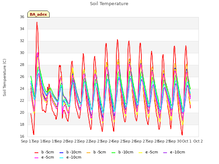This screenshot has height=164, width=219.
Task: Click y-axis tick label 16
Action: click(x=22, y=136)
